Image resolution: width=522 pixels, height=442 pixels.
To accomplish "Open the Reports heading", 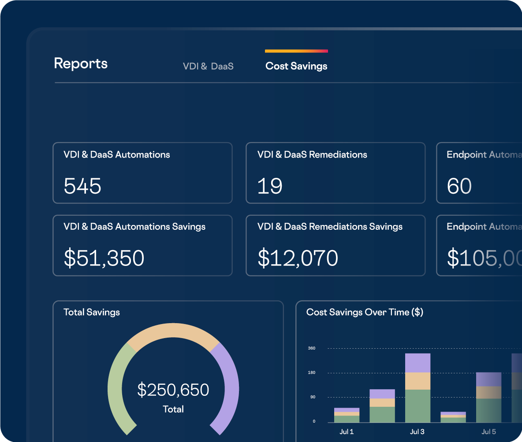I will (x=80, y=63).
